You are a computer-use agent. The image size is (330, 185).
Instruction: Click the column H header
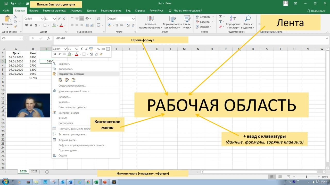115,49
